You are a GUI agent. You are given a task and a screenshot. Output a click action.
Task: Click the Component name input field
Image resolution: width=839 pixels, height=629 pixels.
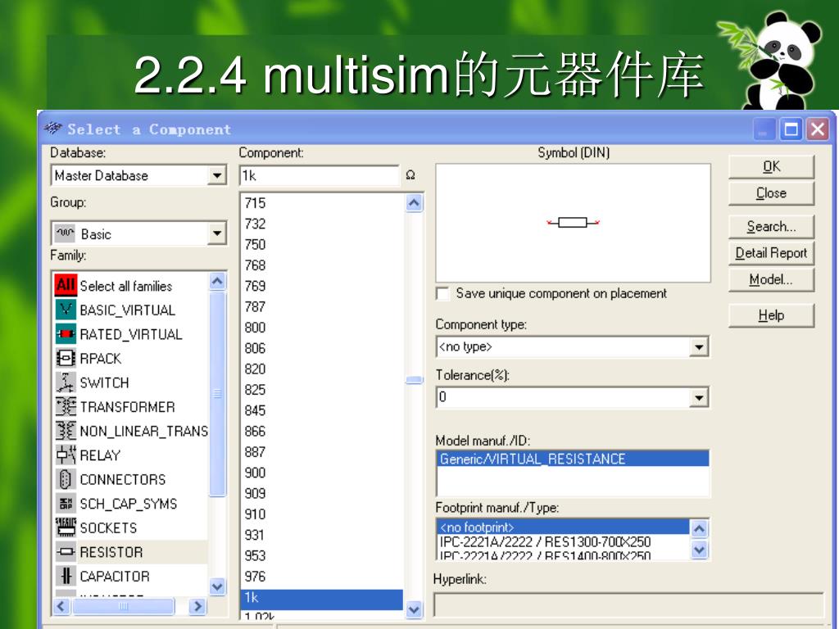[x=320, y=175]
